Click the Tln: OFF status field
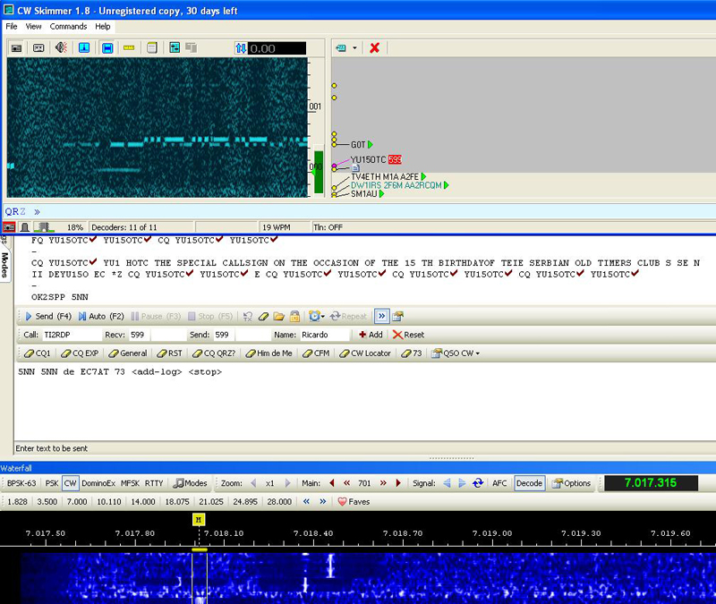The width and height of the screenshot is (716, 604). click(328, 227)
